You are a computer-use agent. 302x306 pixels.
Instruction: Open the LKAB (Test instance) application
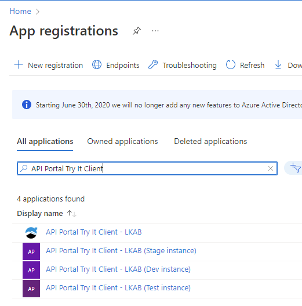click(118, 287)
